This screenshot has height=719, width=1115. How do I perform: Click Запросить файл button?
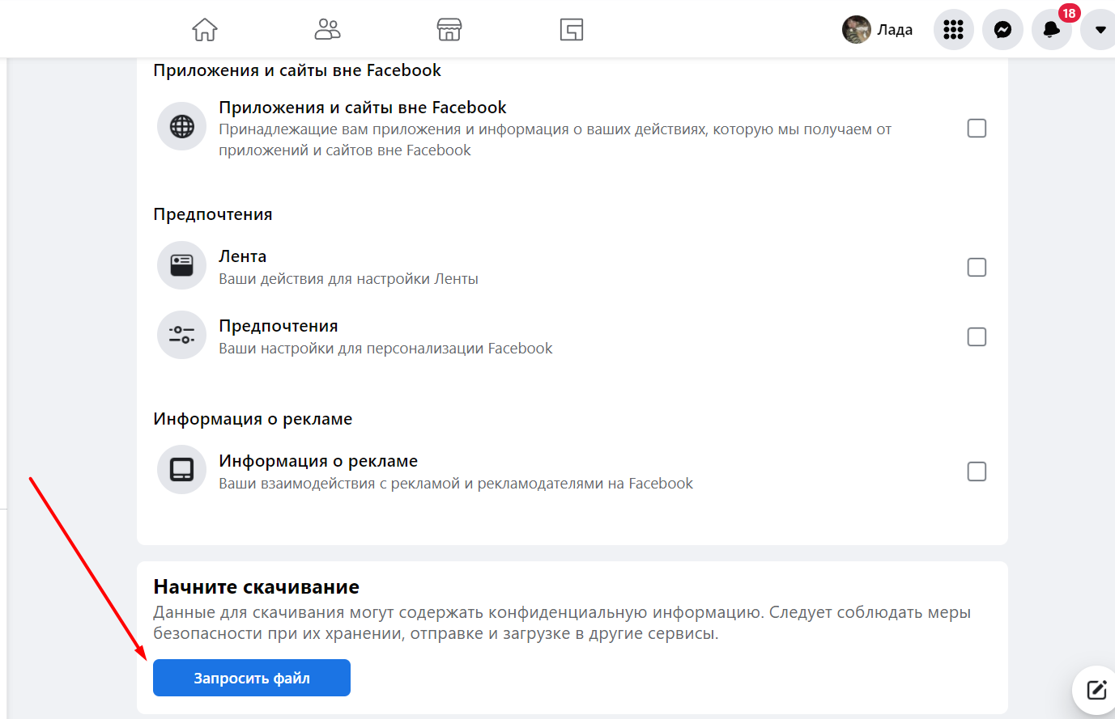tap(252, 678)
